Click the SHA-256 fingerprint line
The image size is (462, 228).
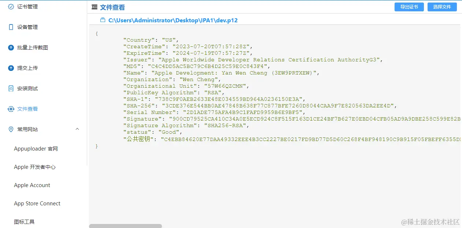pos(260,106)
